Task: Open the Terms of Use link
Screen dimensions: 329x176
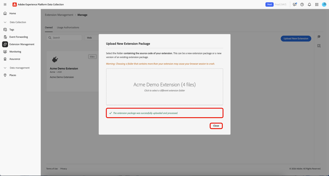Action: click(52, 169)
